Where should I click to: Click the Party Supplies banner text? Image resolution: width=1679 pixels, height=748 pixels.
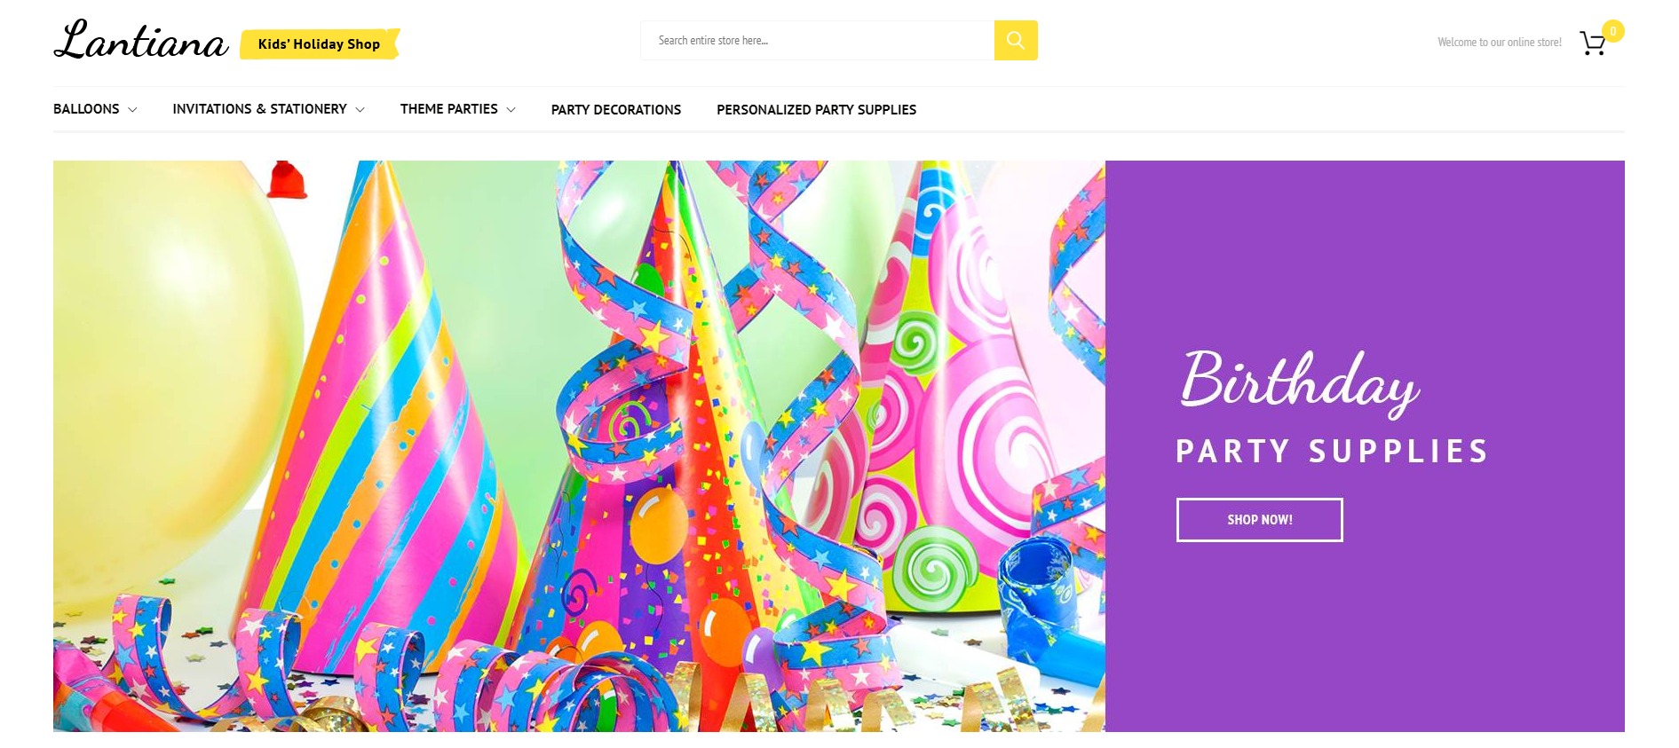pos(1332,452)
